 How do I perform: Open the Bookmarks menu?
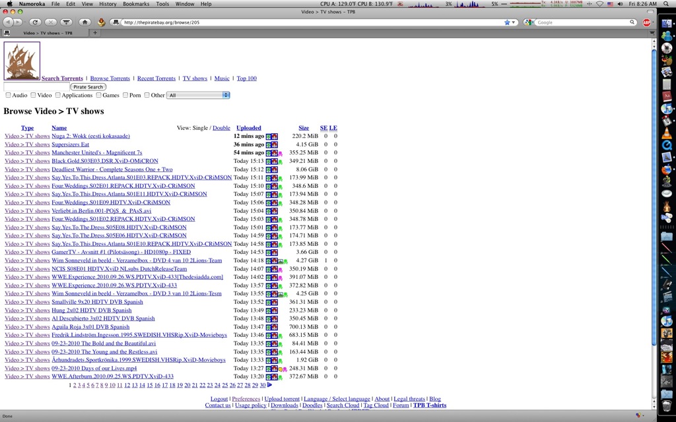click(136, 4)
